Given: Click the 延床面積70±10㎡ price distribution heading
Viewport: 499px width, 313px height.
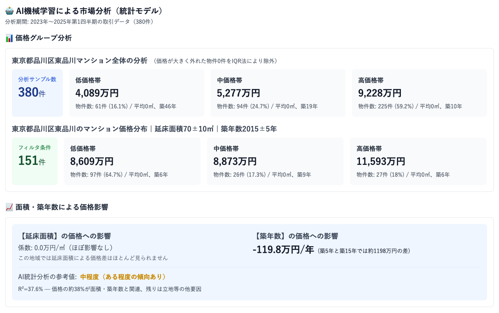Looking at the screenshot, I should [144, 129].
